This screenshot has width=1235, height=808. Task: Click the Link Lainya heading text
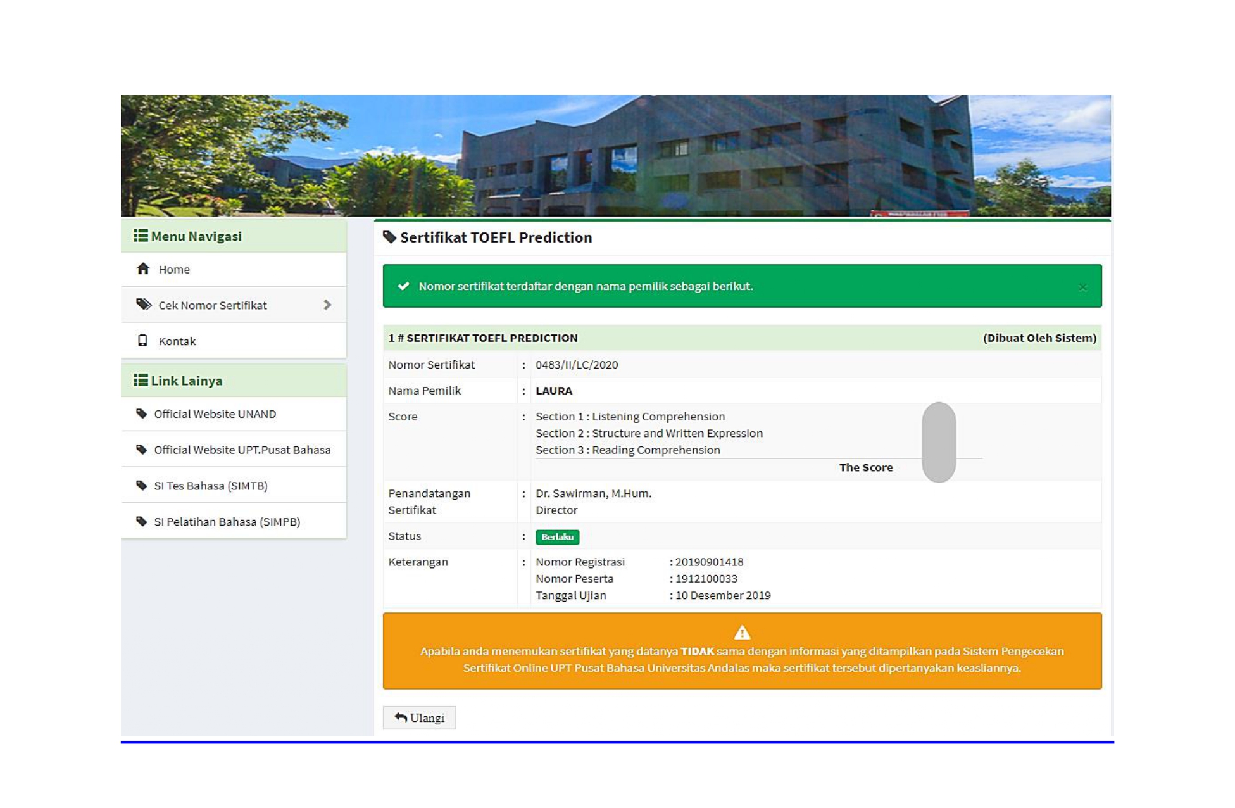pyautogui.click(x=187, y=381)
